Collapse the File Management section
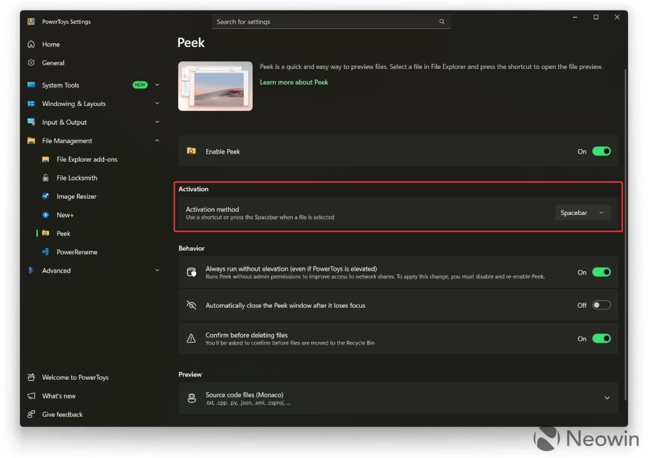Image resolution: width=648 pixels, height=458 pixels. coord(157,140)
